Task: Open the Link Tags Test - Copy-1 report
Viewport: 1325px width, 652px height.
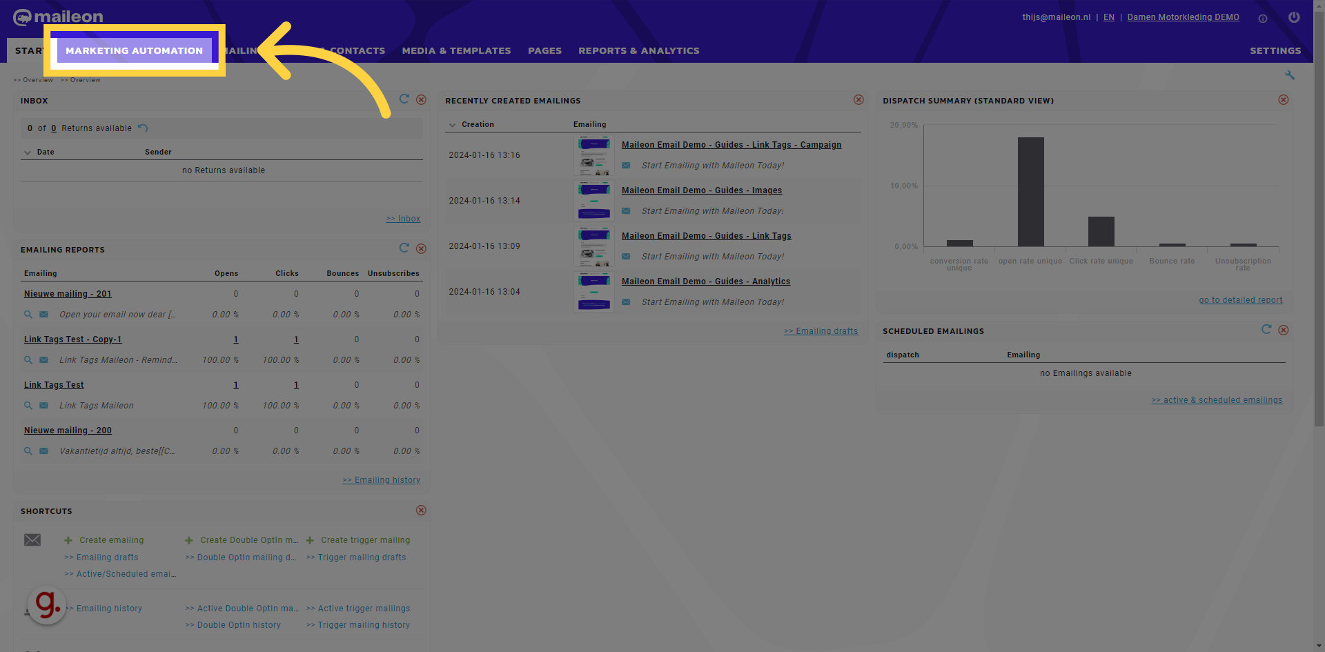Action: 72,339
